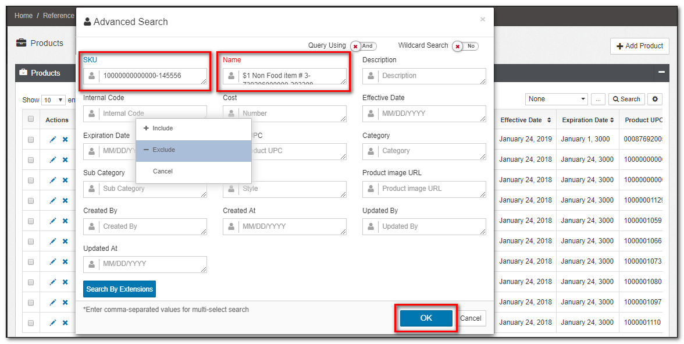Choose Exclude from the context menu
Screen dimensions: 684x344
click(x=194, y=150)
